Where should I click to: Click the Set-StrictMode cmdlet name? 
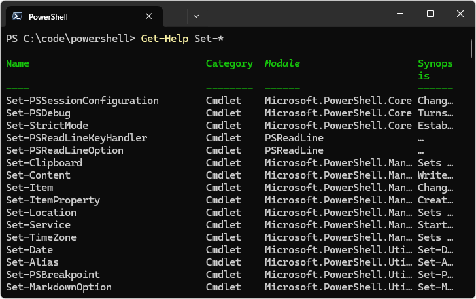pyautogui.click(x=47, y=126)
